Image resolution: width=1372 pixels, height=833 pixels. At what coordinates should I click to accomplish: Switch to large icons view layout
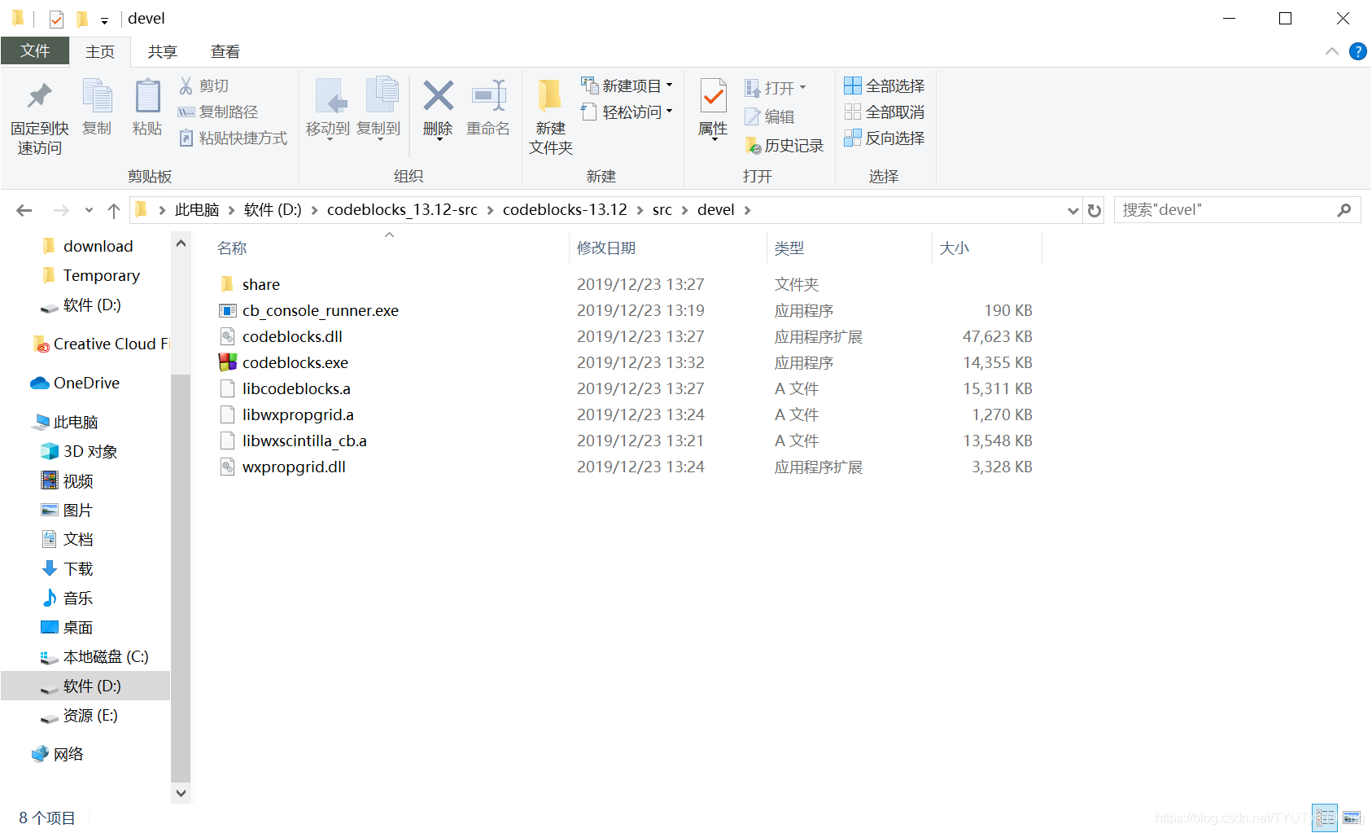(1352, 817)
